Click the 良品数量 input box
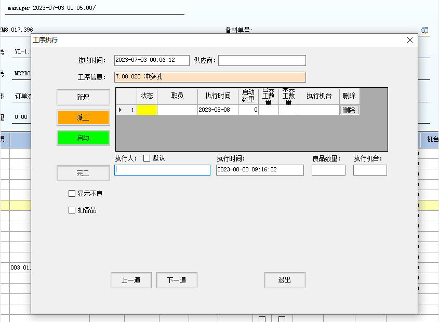Viewport: 439px width, 322px height. click(328, 170)
